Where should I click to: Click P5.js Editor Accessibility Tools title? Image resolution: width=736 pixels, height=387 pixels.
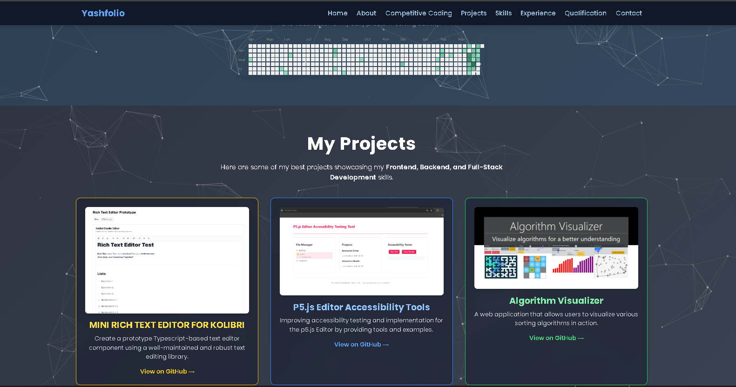click(x=362, y=307)
